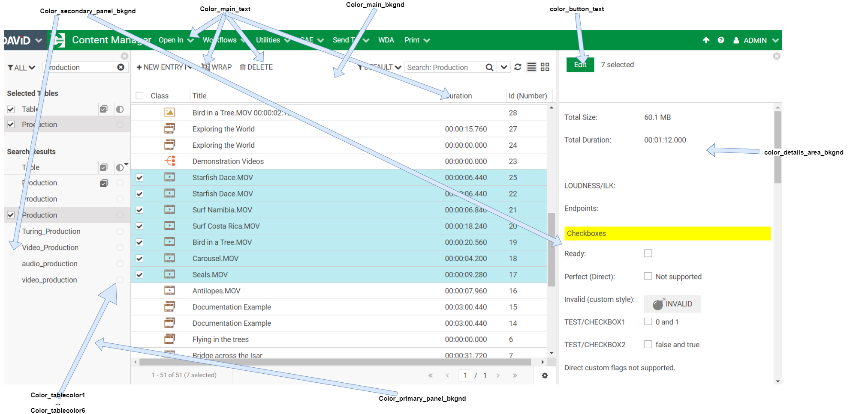Screen dimensions: 862x414
Task: Enable the TEST/CHECKBOX2 checkbox
Action: 648,344
